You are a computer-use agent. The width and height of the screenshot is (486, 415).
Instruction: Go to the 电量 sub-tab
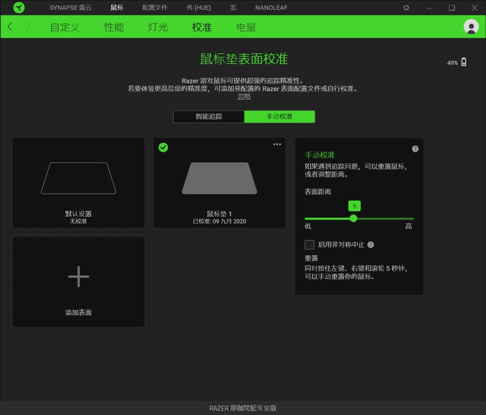pyautogui.click(x=246, y=27)
